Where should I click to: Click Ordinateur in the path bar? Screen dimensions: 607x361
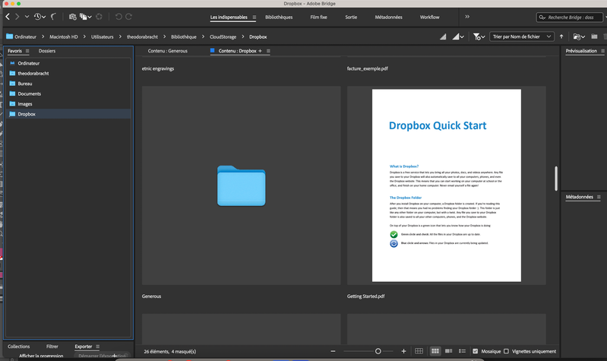pyautogui.click(x=25, y=36)
